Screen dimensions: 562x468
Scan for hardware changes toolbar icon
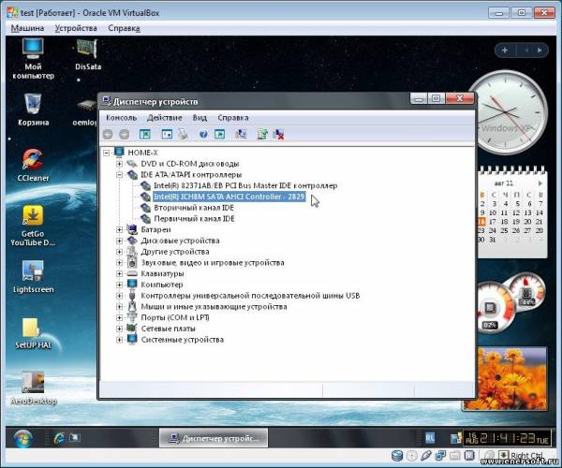[x=241, y=134]
